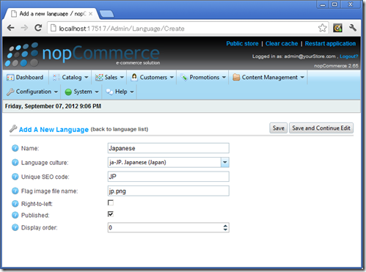Viewport: 366px width, 272px height.
Task: Open the Customers menu
Action: coord(153,78)
